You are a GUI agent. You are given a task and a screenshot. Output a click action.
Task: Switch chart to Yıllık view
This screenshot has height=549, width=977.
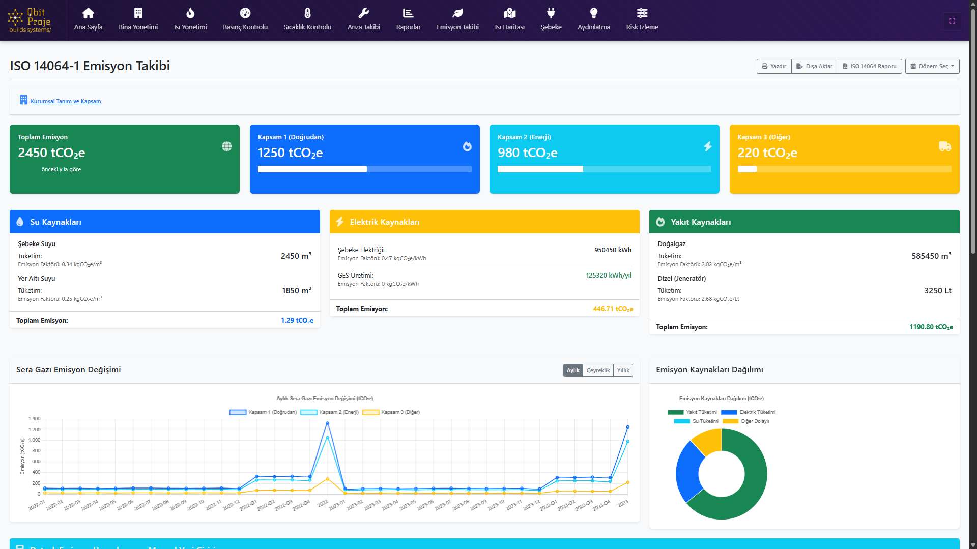pyautogui.click(x=623, y=370)
